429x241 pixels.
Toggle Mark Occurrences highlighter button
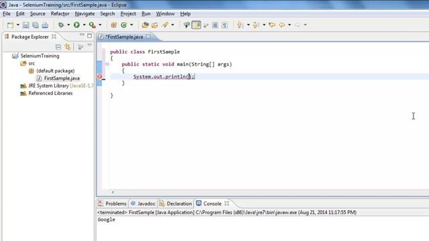pyautogui.click(x=196, y=25)
